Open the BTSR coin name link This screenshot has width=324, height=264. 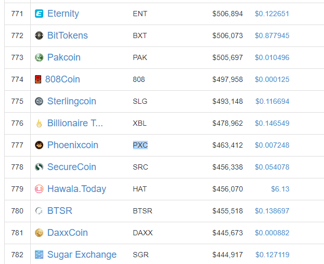pos(59,211)
